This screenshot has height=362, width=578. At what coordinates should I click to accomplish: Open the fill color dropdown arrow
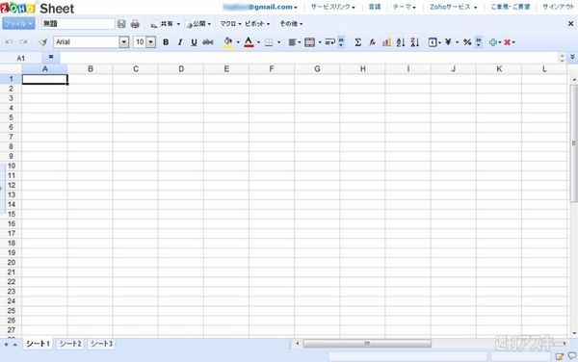[x=238, y=42]
